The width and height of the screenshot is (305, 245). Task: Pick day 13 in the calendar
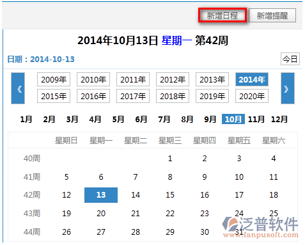[x=101, y=195]
